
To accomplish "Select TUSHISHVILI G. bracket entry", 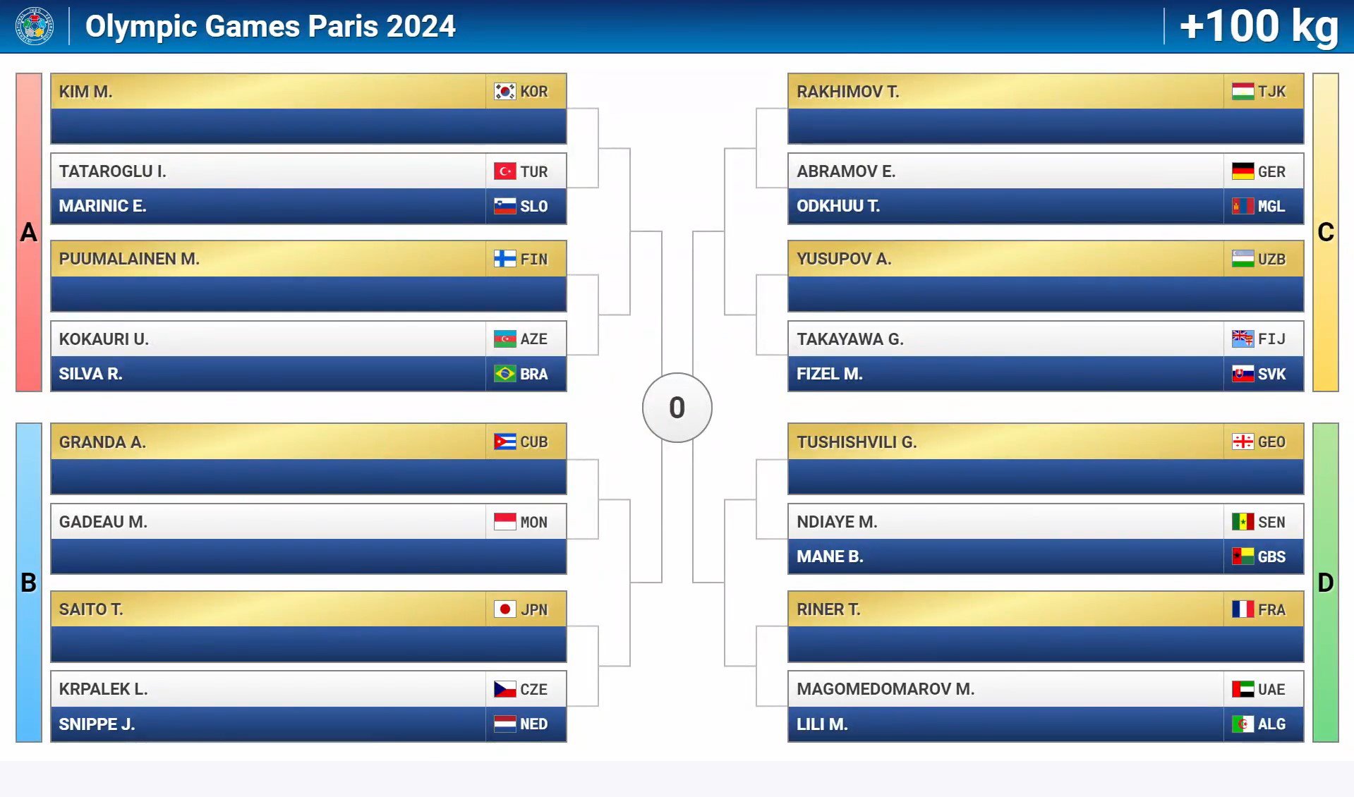I will tap(1046, 442).
